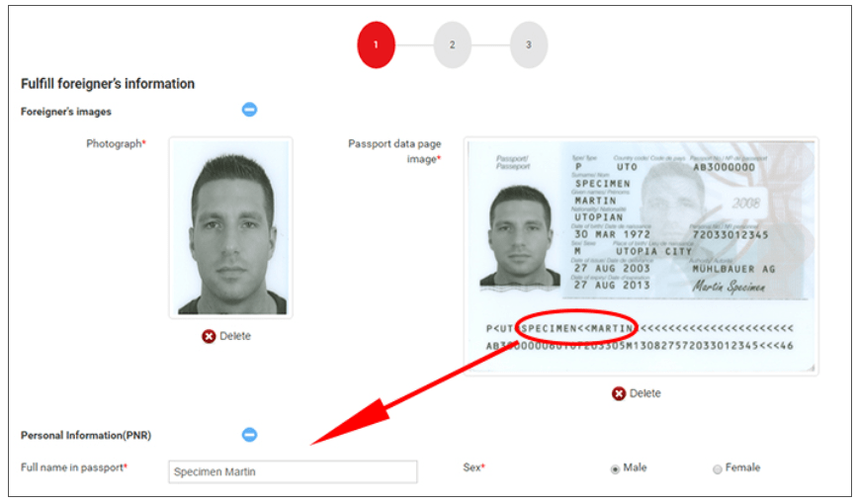
Task: Go to step 2 in wizard
Action: pos(452,44)
